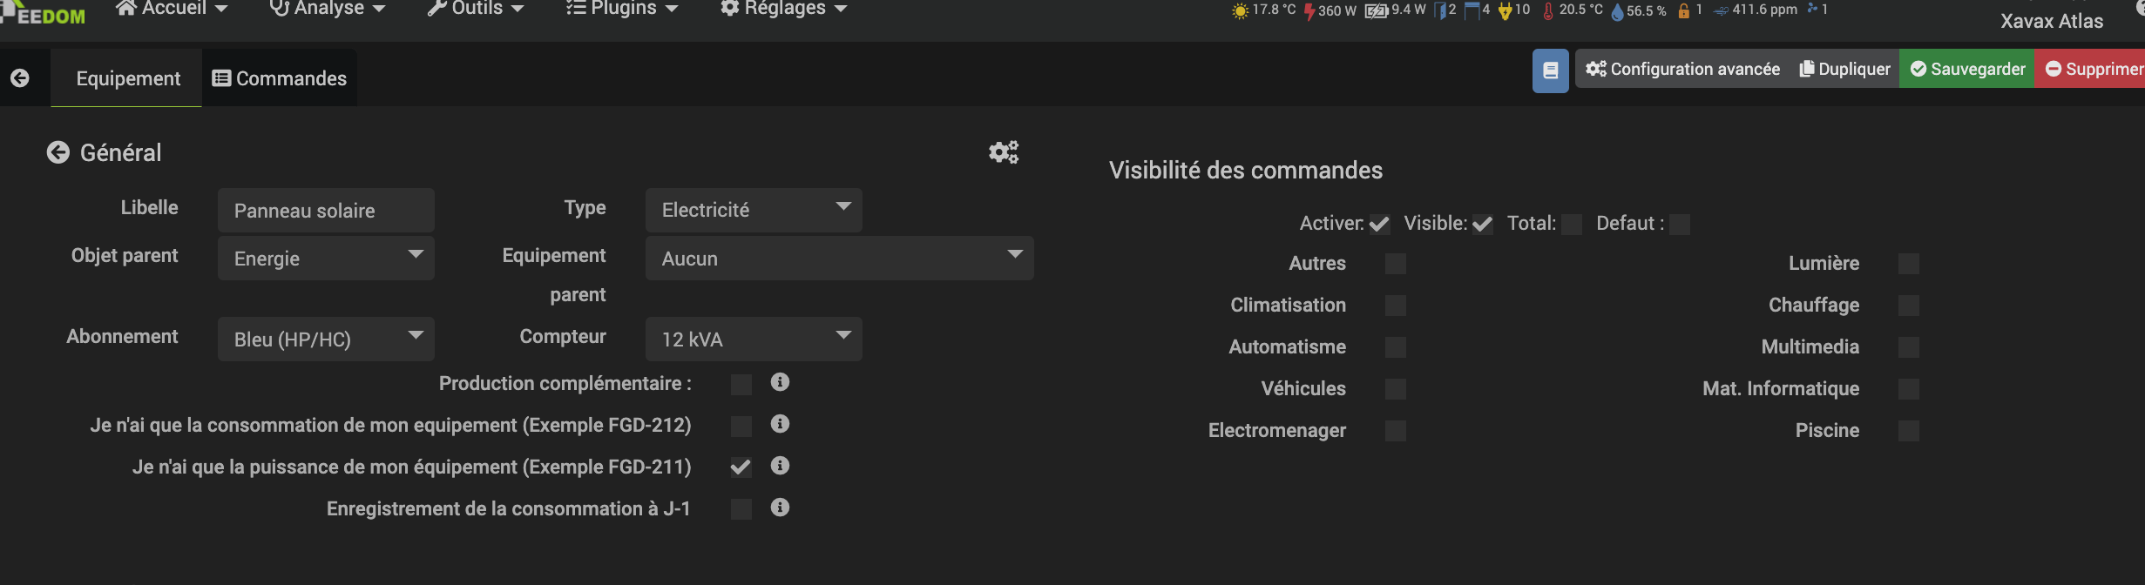Click the Libelle field containing Panneau solaire

(326, 211)
